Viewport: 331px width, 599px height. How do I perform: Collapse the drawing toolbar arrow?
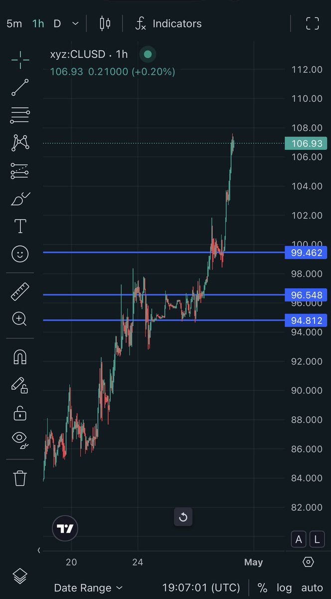click(39, 550)
